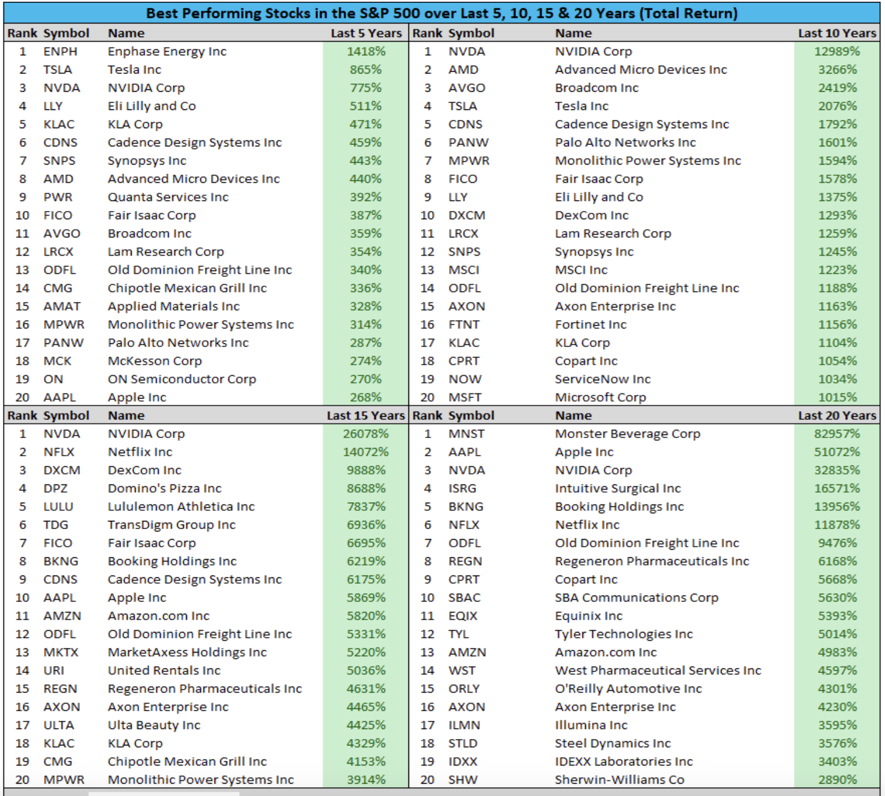Image resolution: width=885 pixels, height=796 pixels.
Task: Select 'West Pharmaceutical Services Inc' name cell
Action: coord(658,670)
